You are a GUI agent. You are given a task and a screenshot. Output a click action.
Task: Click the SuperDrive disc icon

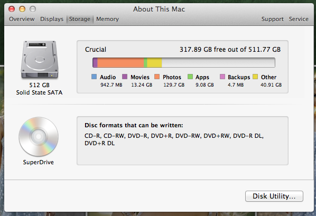(39, 137)
